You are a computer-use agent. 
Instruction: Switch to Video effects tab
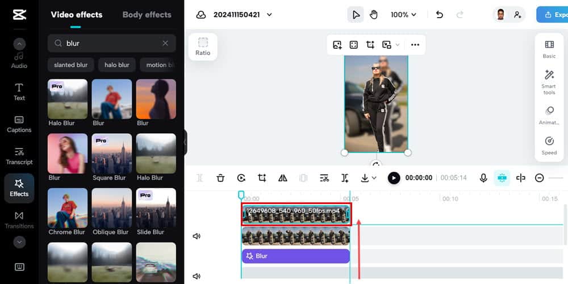[x=77, y=15]
